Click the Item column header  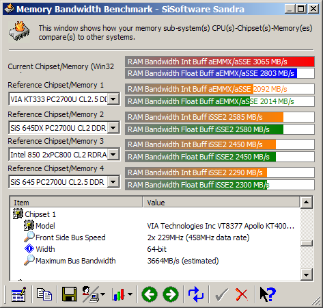pos(76,202)
